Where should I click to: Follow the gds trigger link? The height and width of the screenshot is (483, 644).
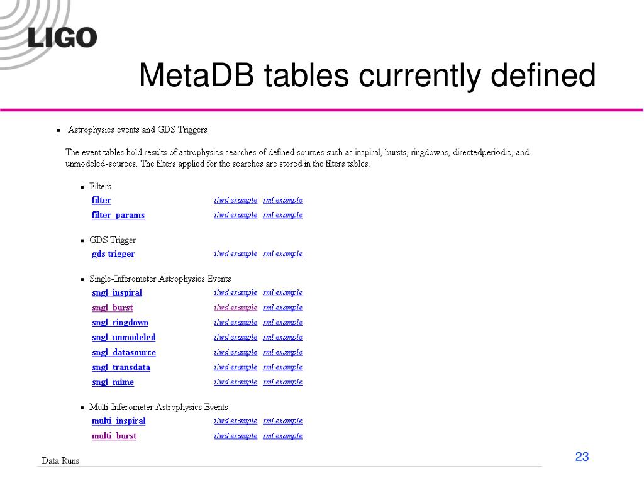tap(113, 254)
